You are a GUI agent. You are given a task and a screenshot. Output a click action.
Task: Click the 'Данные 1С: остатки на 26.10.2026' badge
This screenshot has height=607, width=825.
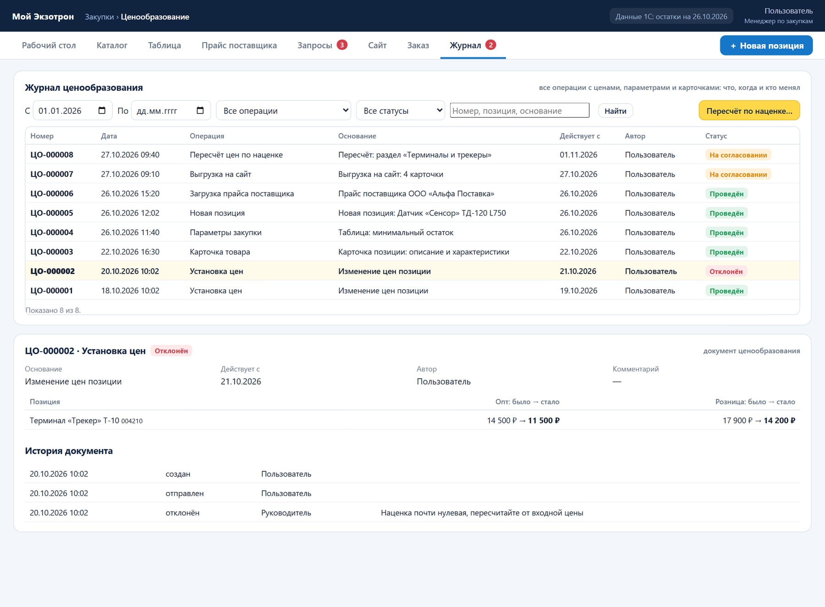(671, 17)
